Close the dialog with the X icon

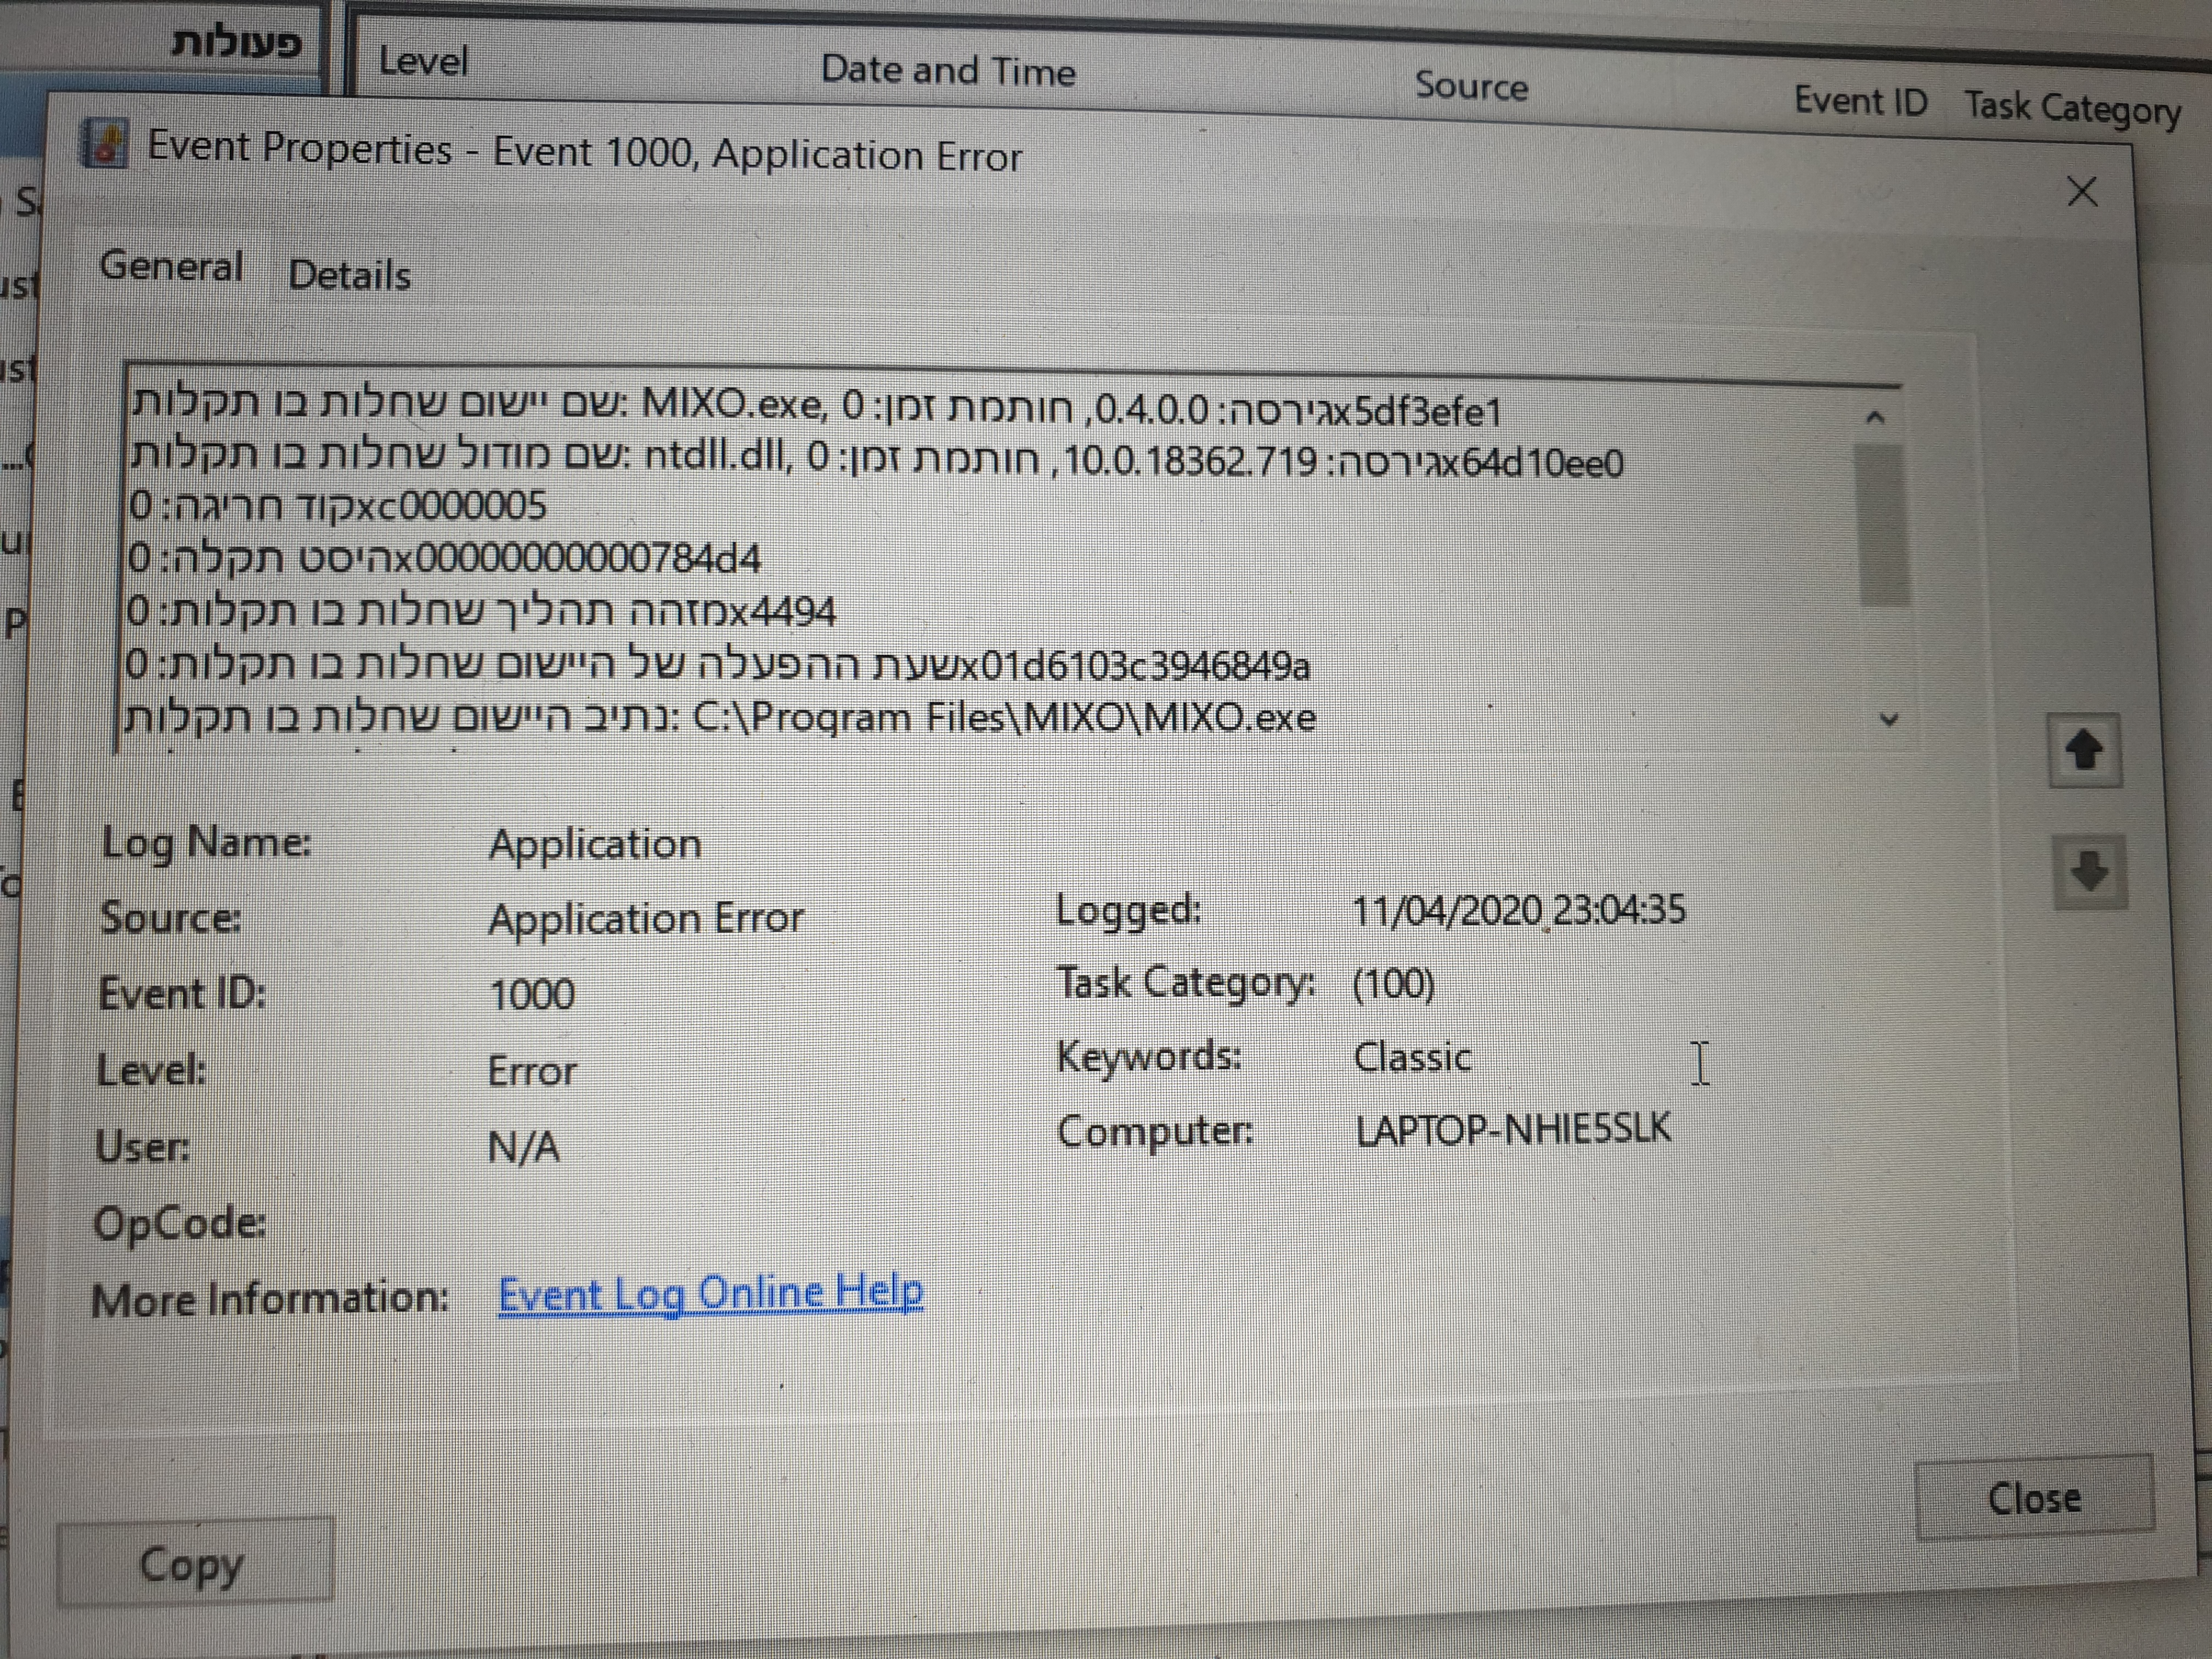coord(2082,191)
